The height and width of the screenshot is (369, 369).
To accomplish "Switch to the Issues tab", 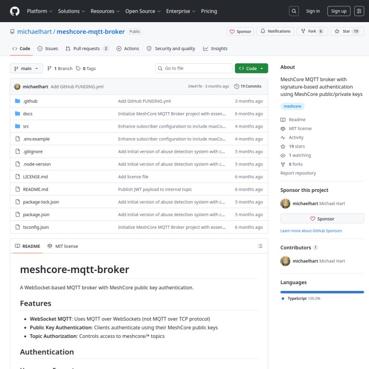I will [x=47, y=48].
